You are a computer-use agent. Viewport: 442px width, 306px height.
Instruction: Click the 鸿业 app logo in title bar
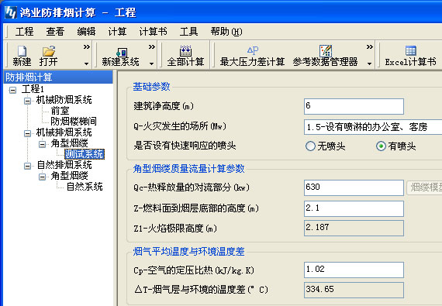(x=11, y=12)
